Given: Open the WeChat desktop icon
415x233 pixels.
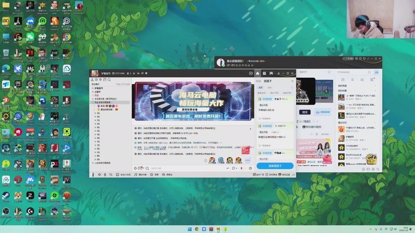Looking at the screenshot, I should pos(30,38).
